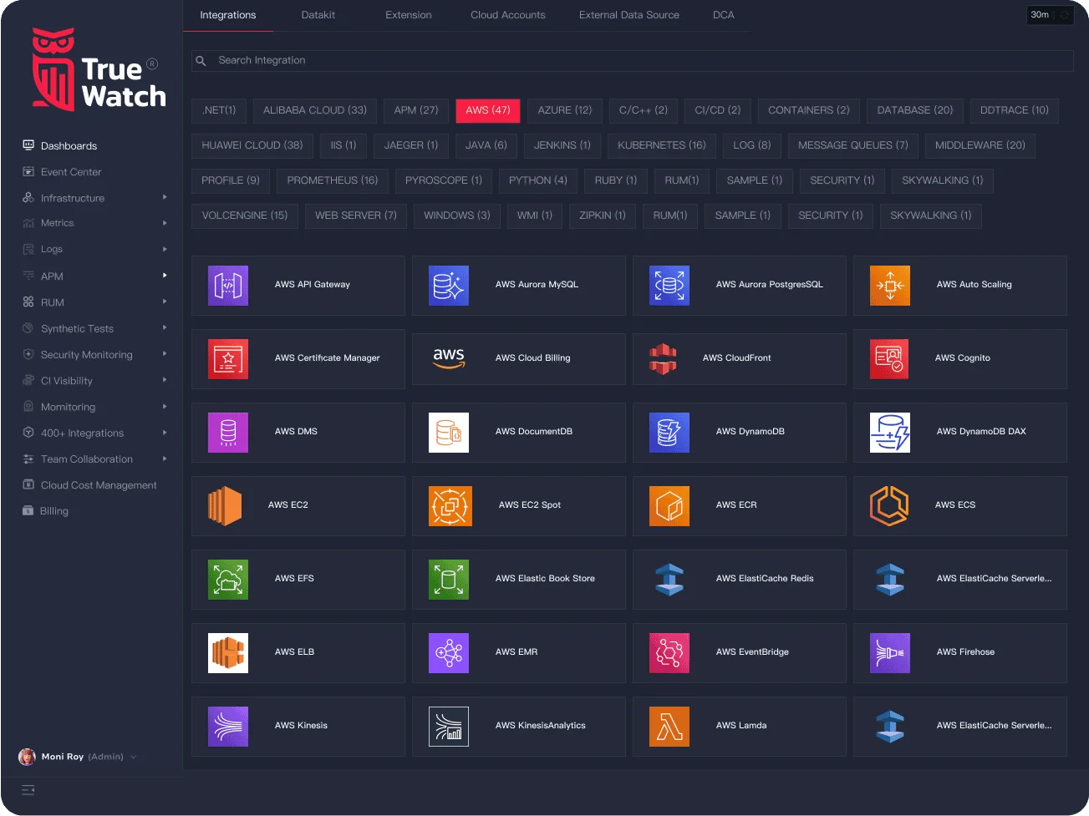Expand the Infrastructure menu arrow

pos(165,197)
